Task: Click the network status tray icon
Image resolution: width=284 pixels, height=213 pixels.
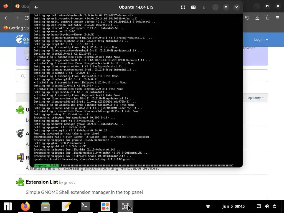Action: pos(259,206)
